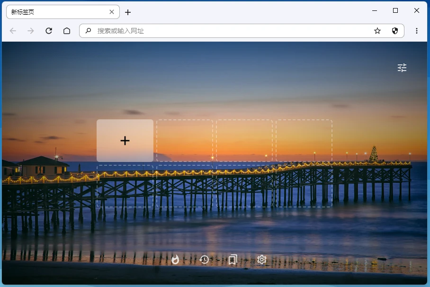Bookmark this page with the star icon
Viewport: 430px width, 287px height.
coord(377,31)
